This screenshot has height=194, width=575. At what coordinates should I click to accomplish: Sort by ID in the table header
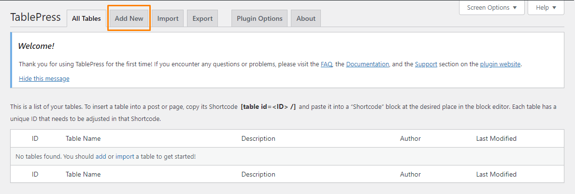click(35, 138)
